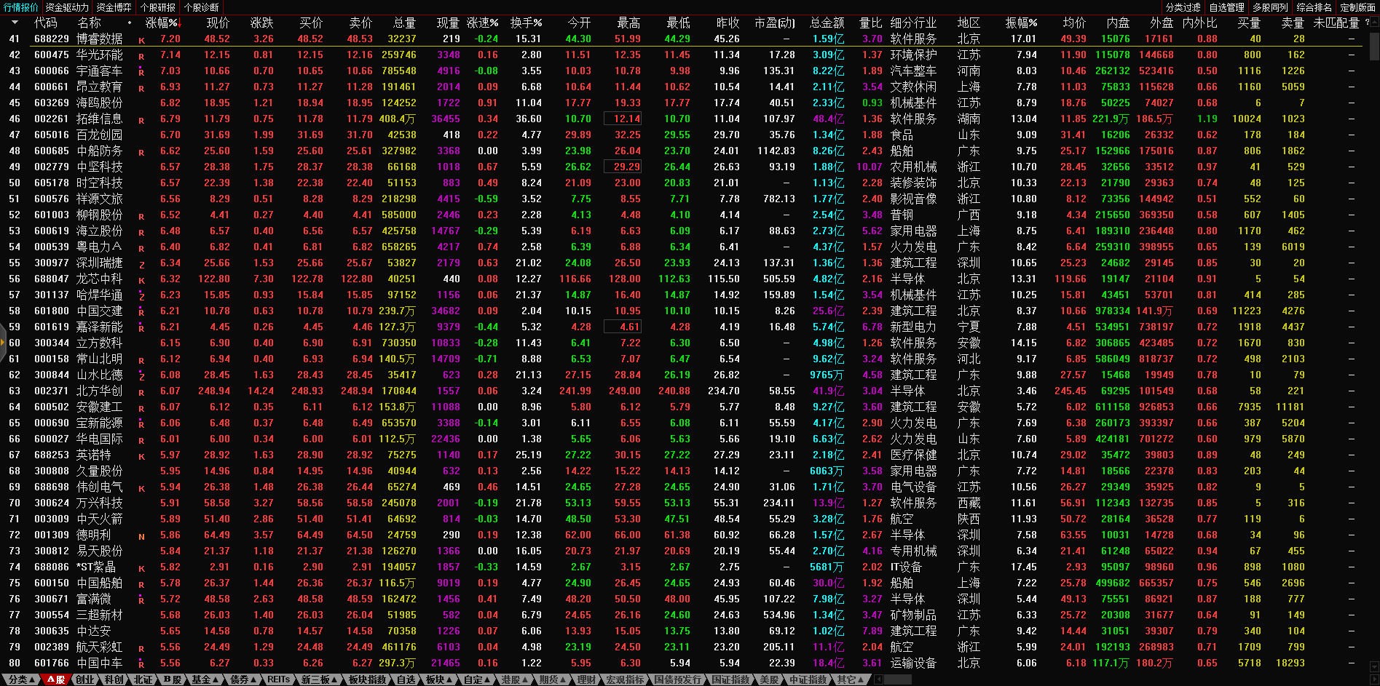The image size is (1380, 686).
Task: Click the question mark icon after 未匹配量
Action: 1367,23
